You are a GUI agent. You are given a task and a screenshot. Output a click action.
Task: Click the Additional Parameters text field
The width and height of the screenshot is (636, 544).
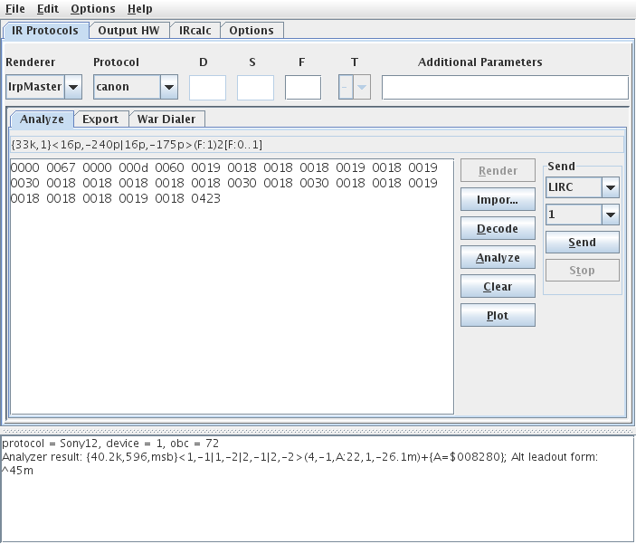[x=504, y=88]
